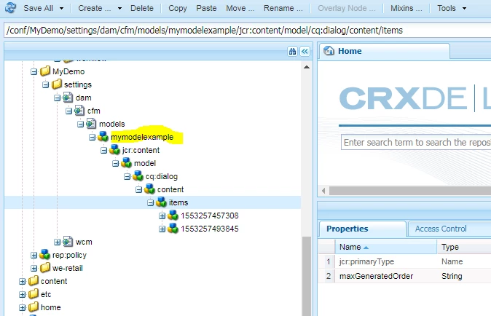
Task: Click the root content folder icon
Action: (34, 281)
